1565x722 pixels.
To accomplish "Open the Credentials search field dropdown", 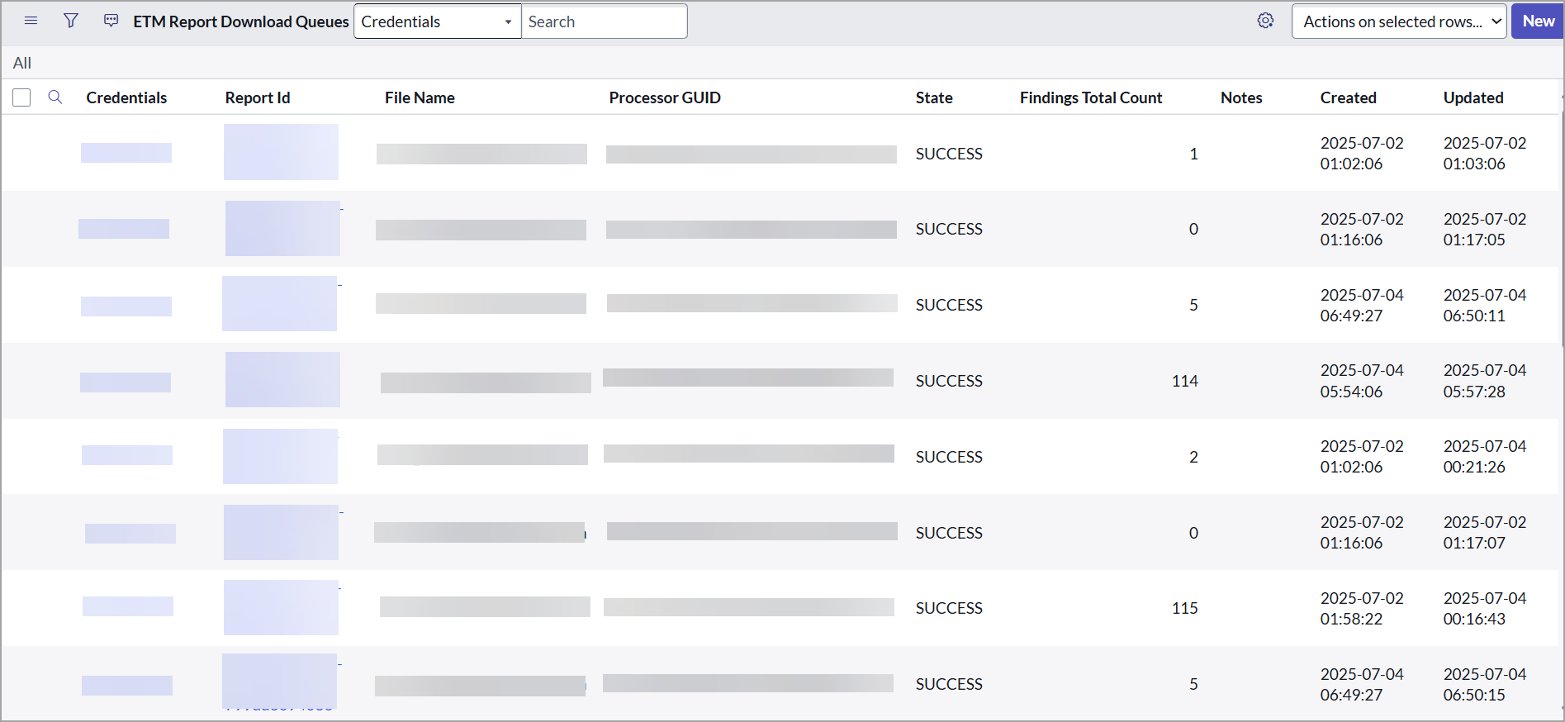I will pos(437,21).
